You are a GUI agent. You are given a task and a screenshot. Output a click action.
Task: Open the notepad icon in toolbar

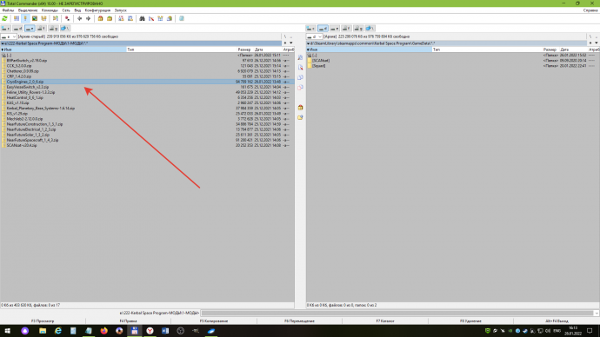coord(182,18)
